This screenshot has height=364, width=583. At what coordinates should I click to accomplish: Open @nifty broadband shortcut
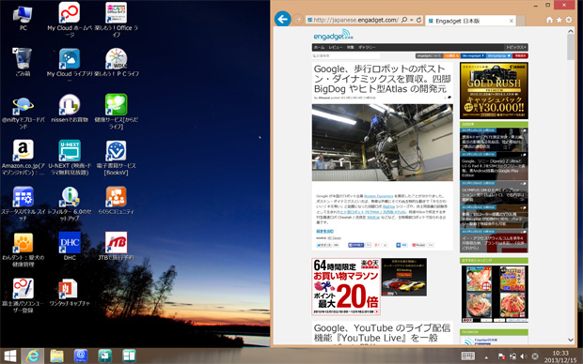pyautogui.click(x=24, y=113)
